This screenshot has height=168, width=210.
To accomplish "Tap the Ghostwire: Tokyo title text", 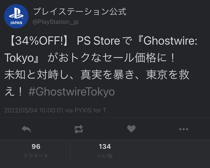I will click(101, 49).
